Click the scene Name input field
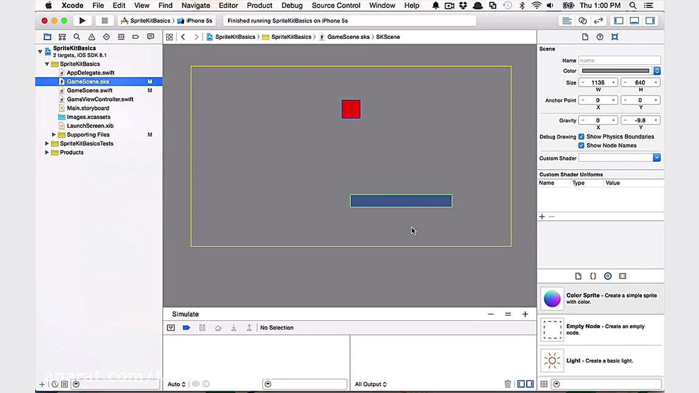The height and width of the screenshot is (393, 699). (x=619, y=61)
